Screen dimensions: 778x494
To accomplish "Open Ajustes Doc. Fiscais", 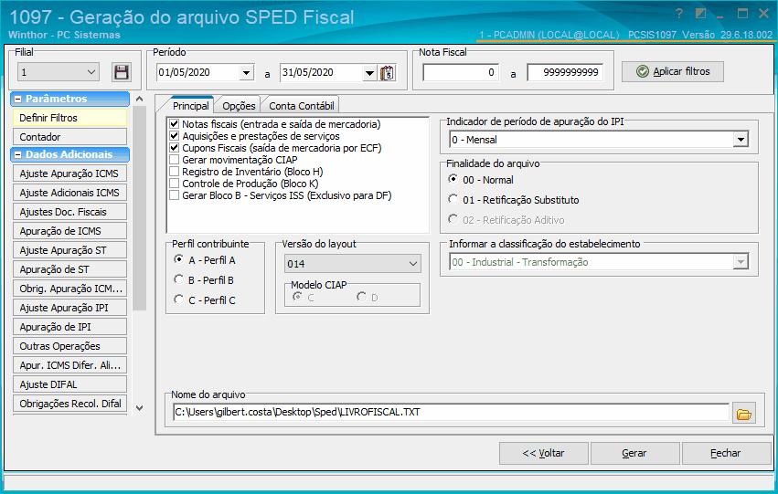I will (69, 212).
